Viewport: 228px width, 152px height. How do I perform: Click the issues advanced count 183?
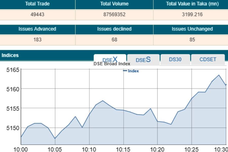[37, 40]
